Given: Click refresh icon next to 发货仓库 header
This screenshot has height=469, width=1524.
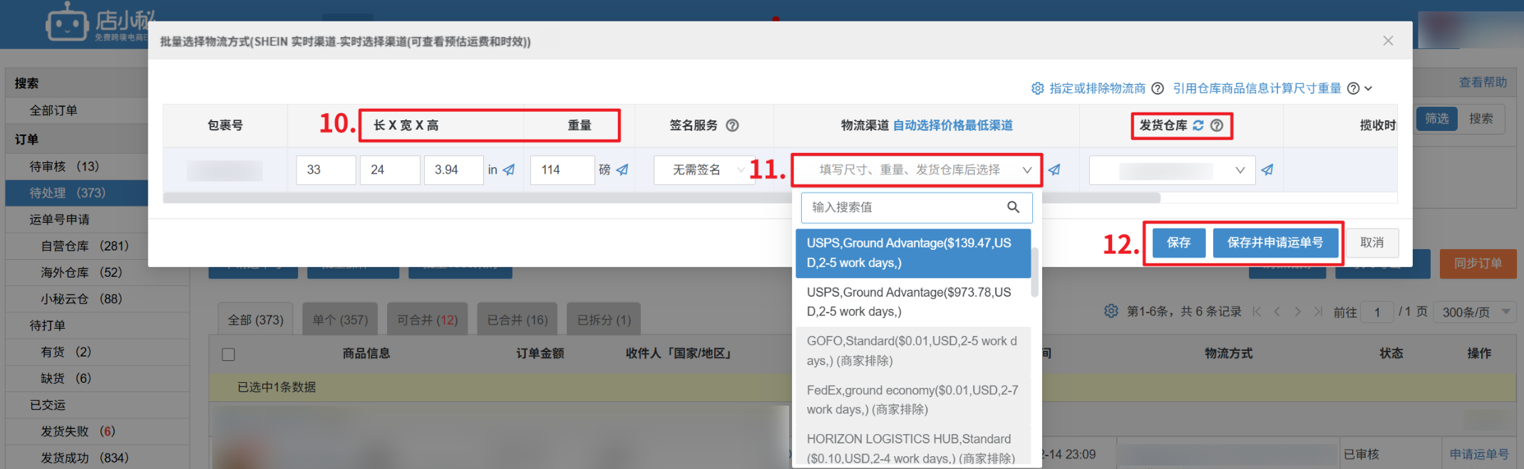Looking at the screenshot, I should pos(1198,125).
